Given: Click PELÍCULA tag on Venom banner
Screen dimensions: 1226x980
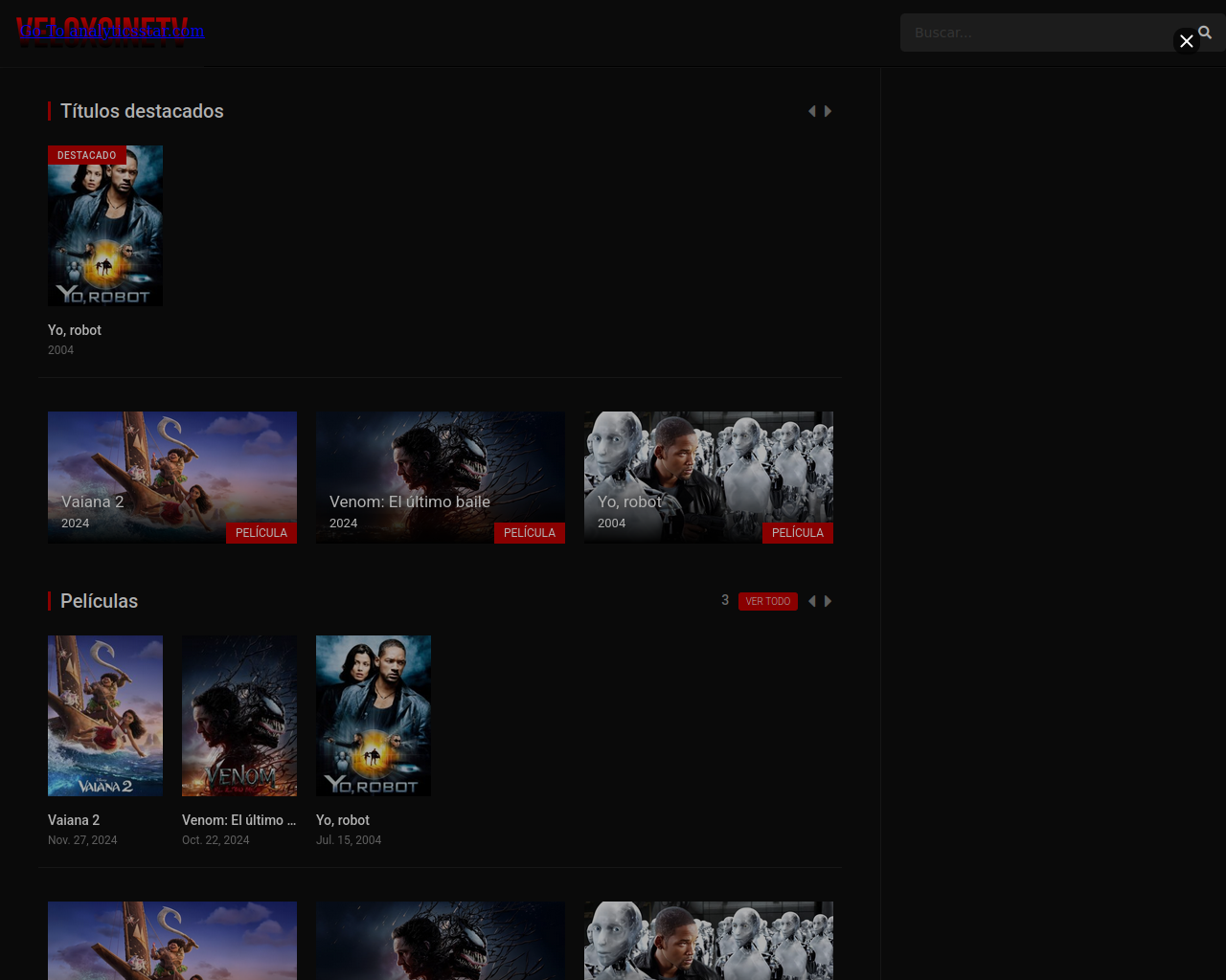Looking at the screenshot, I should click(530, 533).
